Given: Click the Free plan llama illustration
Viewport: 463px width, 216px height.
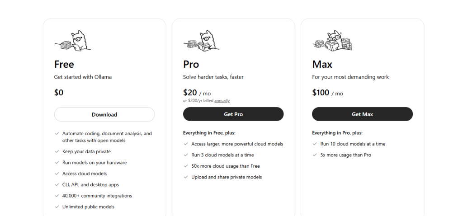Looking at the screenshot, I should tap(73, 41).
